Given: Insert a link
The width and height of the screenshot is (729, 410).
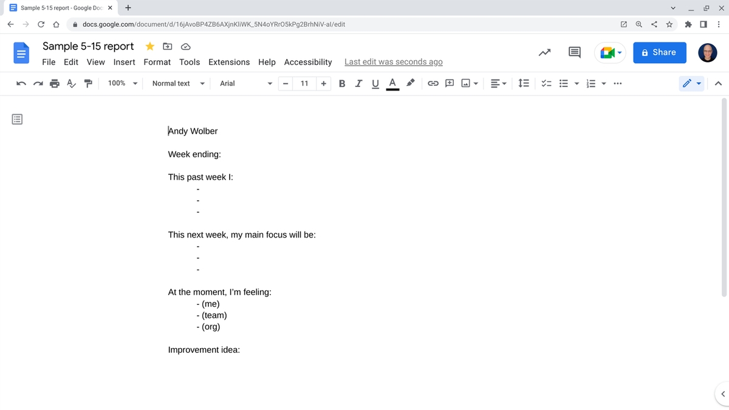Looking at the screenshot, I should pos(433,83).
